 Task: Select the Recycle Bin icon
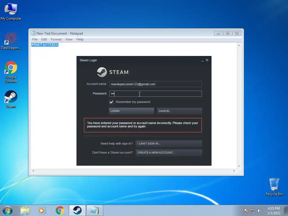tap(274, 187)
